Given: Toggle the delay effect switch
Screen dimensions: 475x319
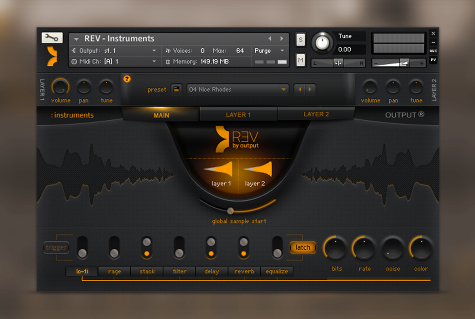Looking at the screenshot, I should point(211,247).
